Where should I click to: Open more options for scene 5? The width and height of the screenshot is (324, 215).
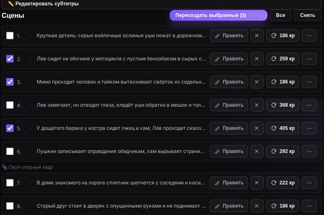(309, 128)
